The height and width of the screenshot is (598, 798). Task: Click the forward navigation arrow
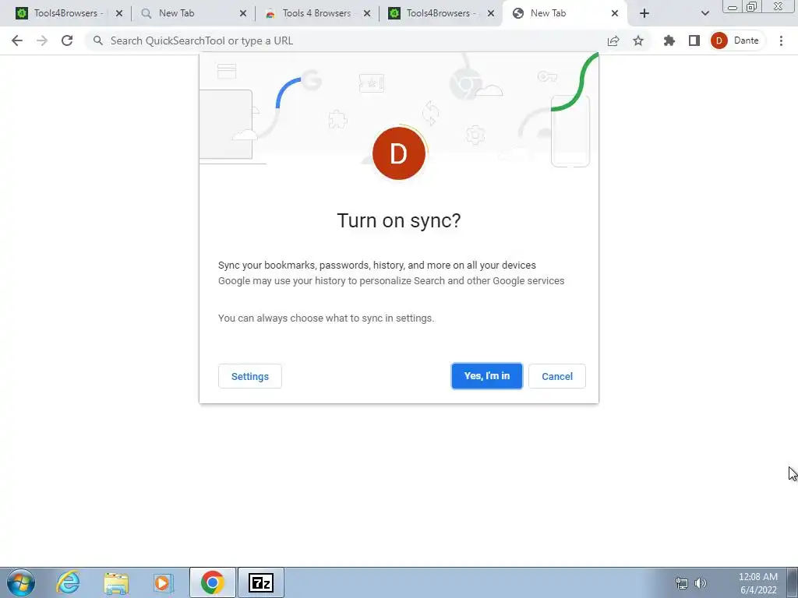point(42,40)
